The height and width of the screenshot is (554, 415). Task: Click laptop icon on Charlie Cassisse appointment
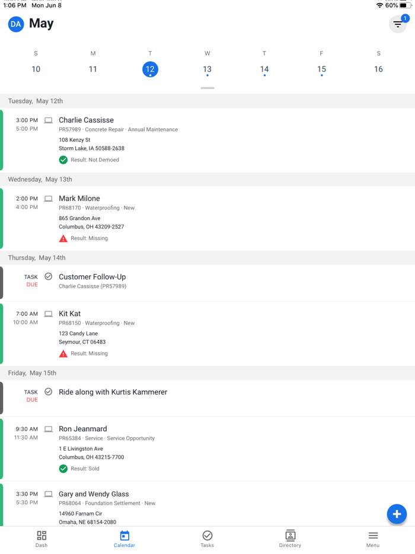click(x=48, y=120)
